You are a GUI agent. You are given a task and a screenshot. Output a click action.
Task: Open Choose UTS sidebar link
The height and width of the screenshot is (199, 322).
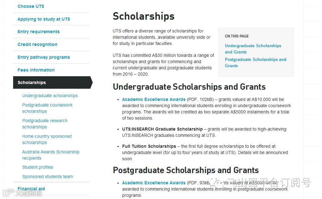[x=31, y=6]
